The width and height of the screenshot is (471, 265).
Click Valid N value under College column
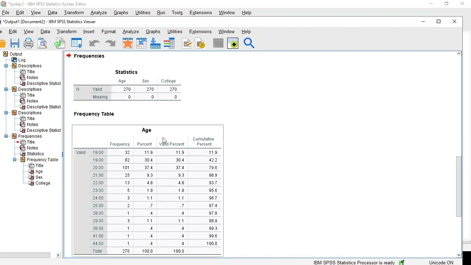[173, 89]
